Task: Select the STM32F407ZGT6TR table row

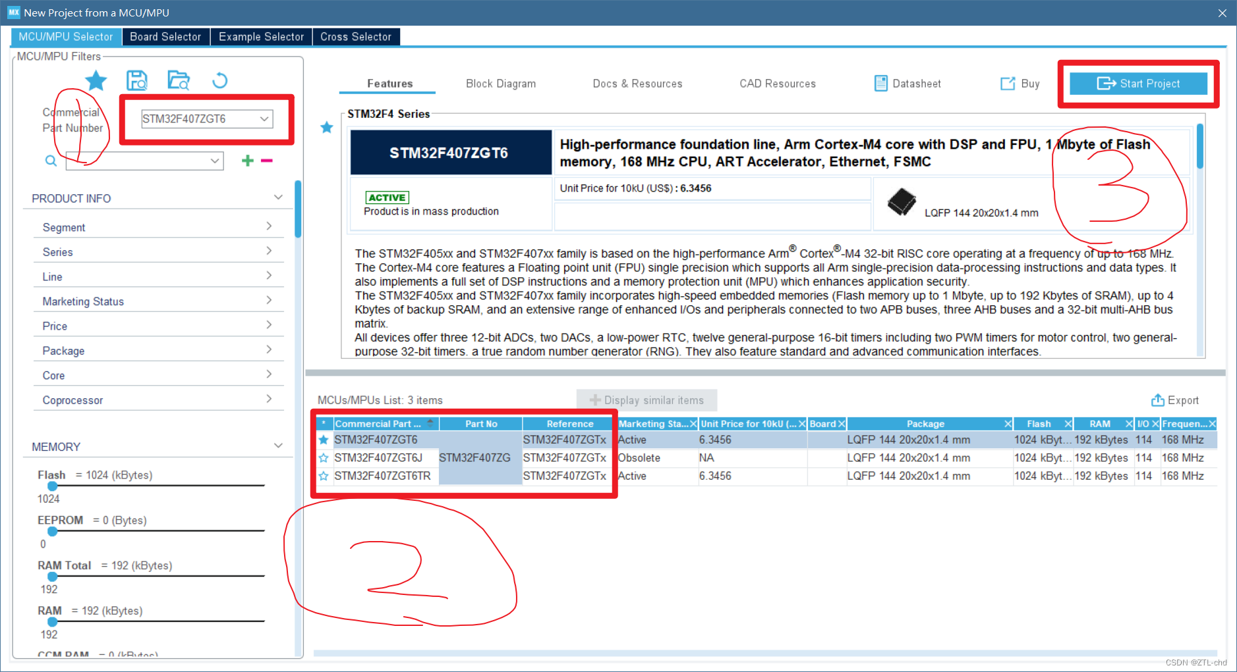Action: (766, 476)
